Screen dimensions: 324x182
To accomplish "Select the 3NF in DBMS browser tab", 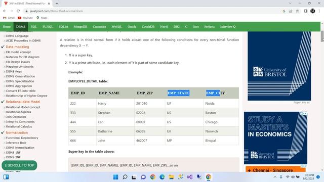I will [x=27, y=4].
